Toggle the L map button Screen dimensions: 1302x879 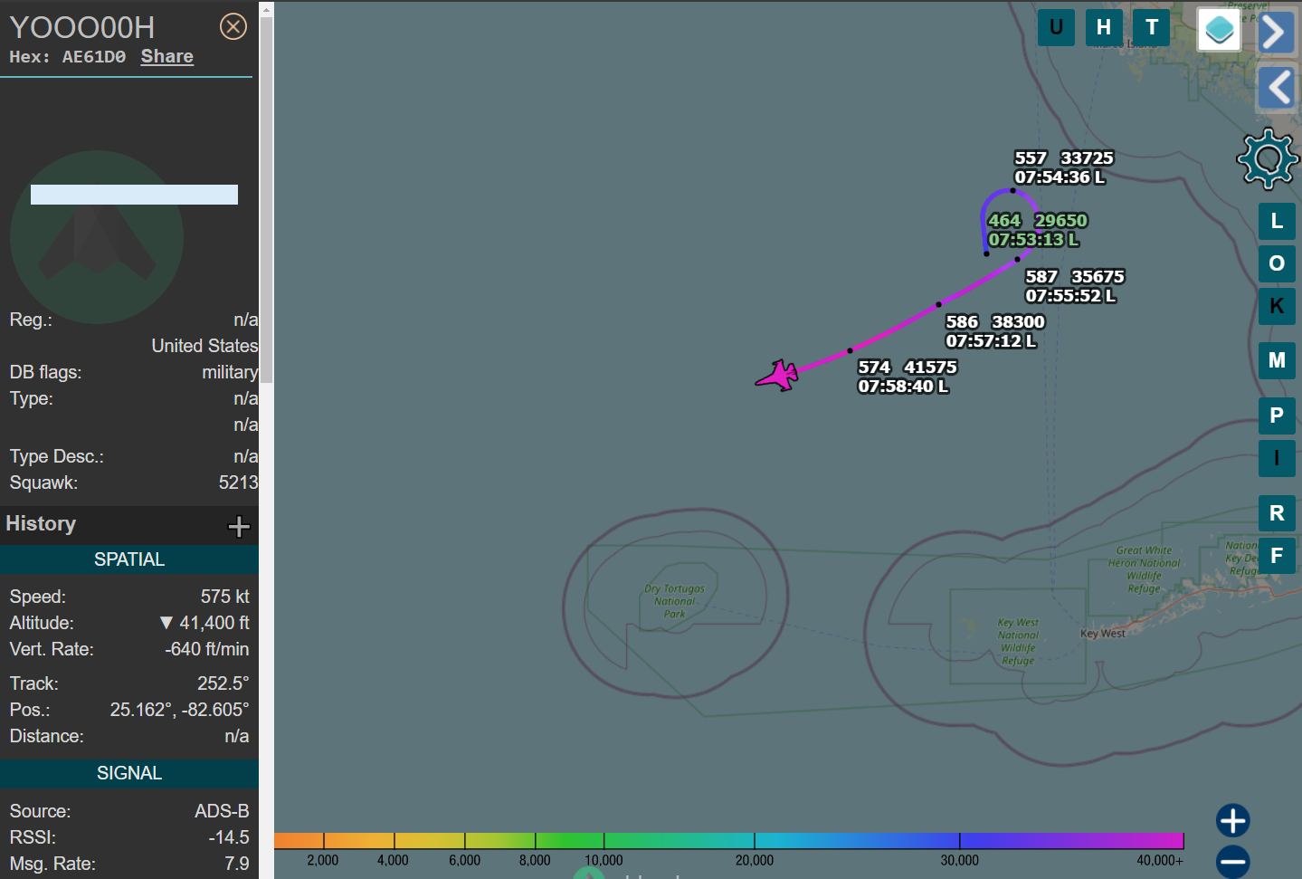tap(1277, 221)
